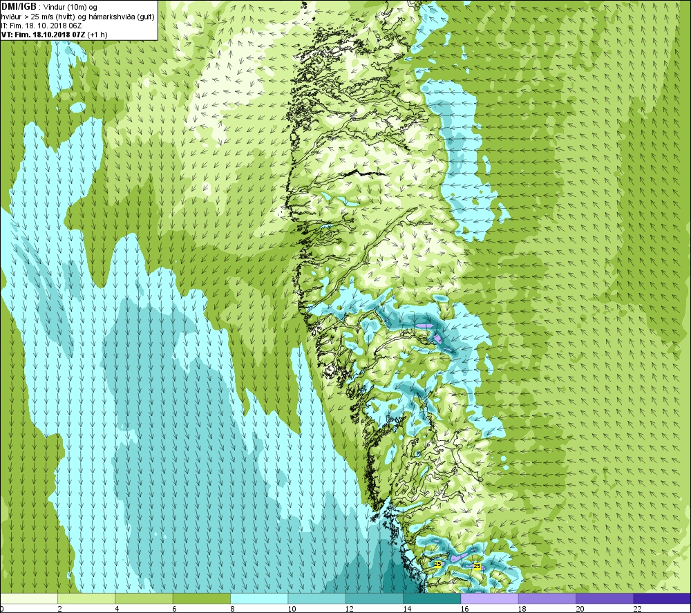The height and width of the screenshot is (613, 691).
Task: Pick the 18–20 m/s purple legend swatch
Action: click(x=547, y=598)
